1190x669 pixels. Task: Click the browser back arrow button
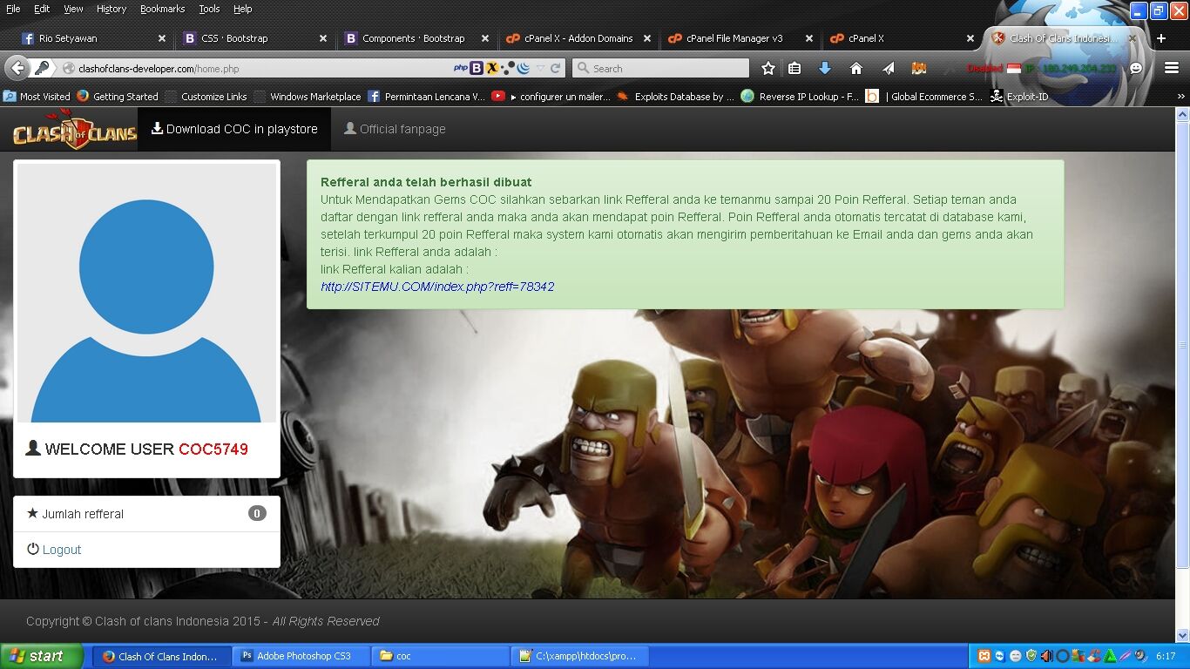pyautogui.click(x=17, y=68)
